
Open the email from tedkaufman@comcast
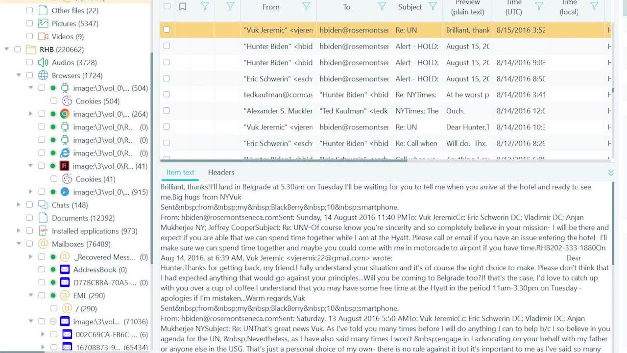point(386,95)
